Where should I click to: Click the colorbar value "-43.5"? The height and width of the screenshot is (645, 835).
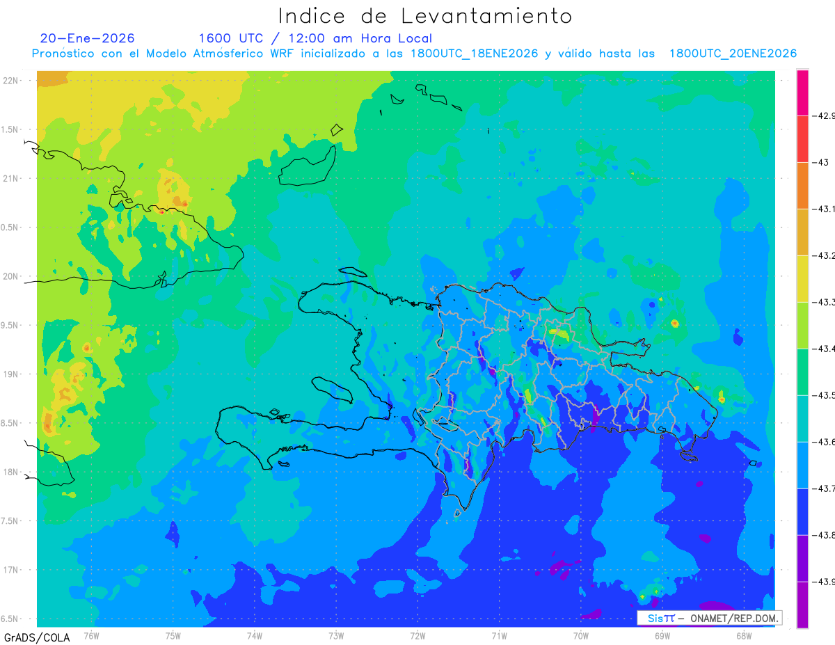click(x=824, y=395)
